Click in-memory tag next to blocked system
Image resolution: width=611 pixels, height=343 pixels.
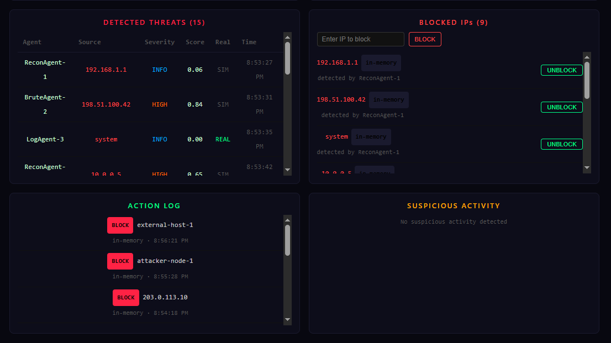371,137
